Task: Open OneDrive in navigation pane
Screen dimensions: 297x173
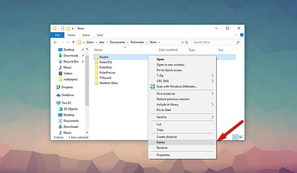Action: 68,95
